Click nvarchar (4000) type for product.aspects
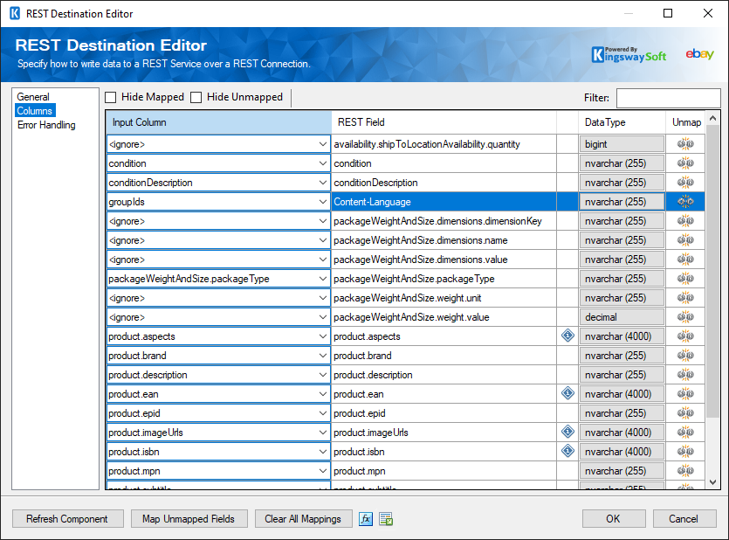This screenshot has height=540, width=729. coord(622,336)
